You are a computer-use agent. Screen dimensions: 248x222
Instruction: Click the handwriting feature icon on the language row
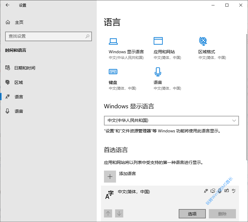(x=227, y=191)
